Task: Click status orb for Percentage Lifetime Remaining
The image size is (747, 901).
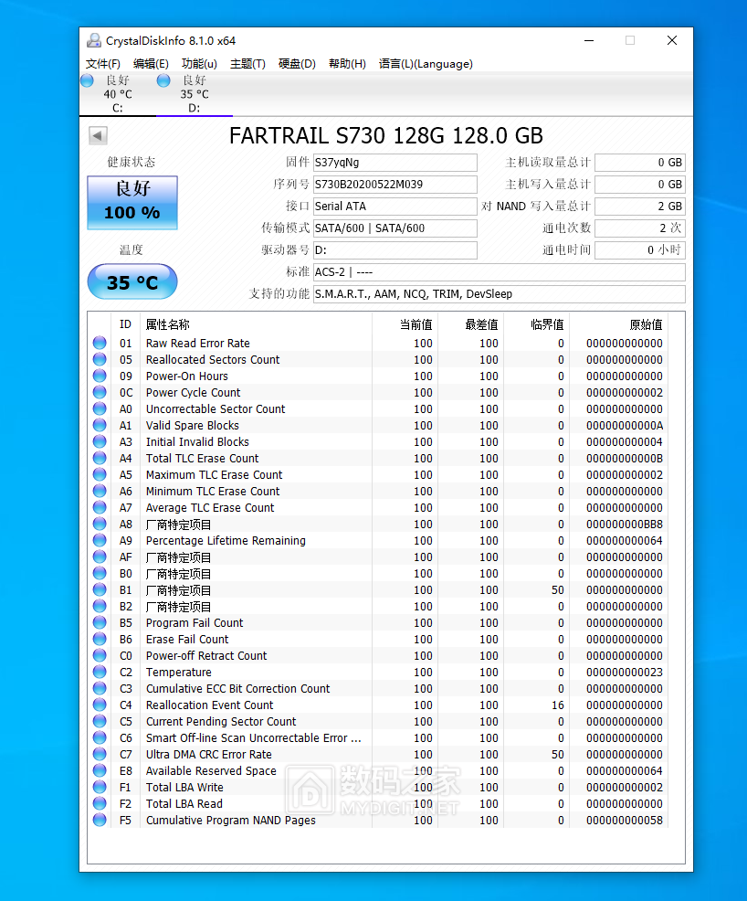Action: pos(100,541)
